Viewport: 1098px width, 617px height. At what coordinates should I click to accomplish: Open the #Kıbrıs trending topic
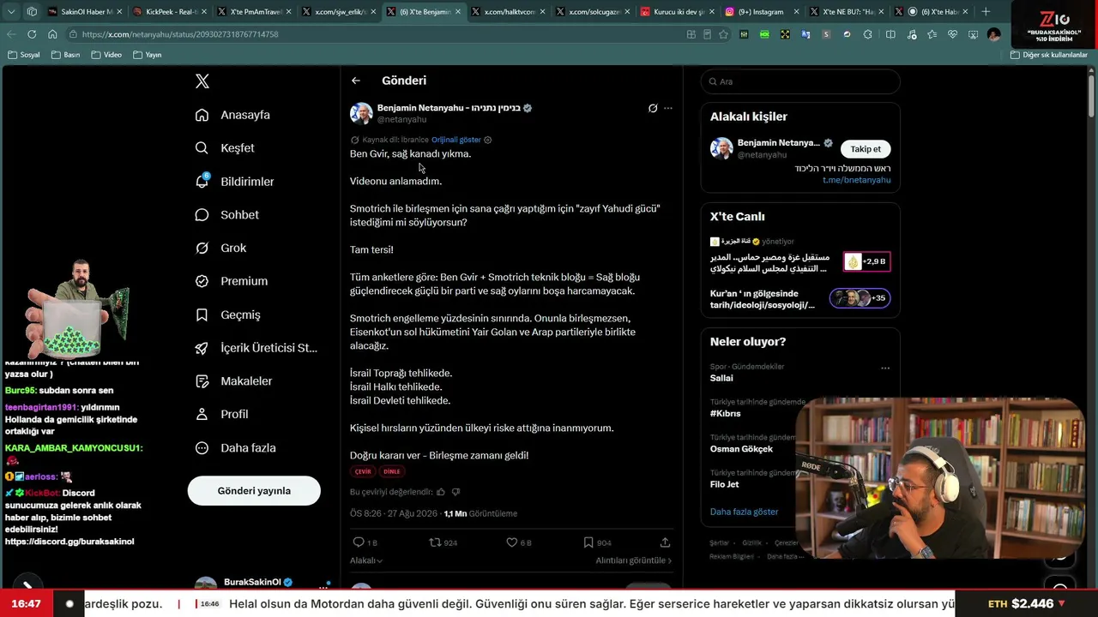(725, 413)
